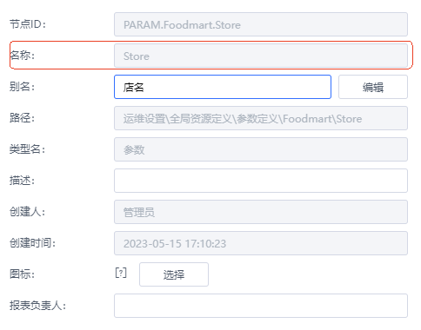The image size is (421, 330).
Task: Click the 选择 button for icon
Action: (x=174, y=274)
